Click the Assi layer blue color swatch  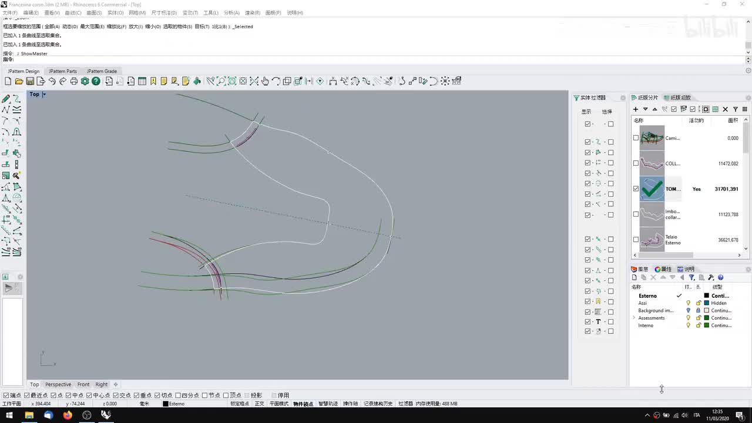(x=707, y=303)
